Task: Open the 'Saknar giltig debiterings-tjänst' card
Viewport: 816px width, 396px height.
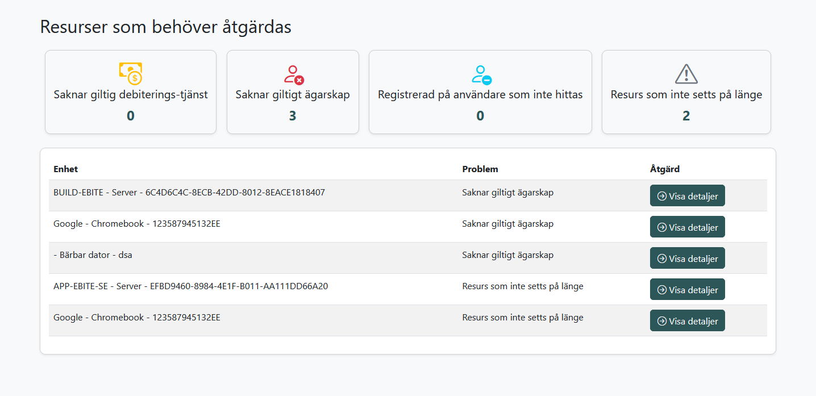Action: coord(131,92)
